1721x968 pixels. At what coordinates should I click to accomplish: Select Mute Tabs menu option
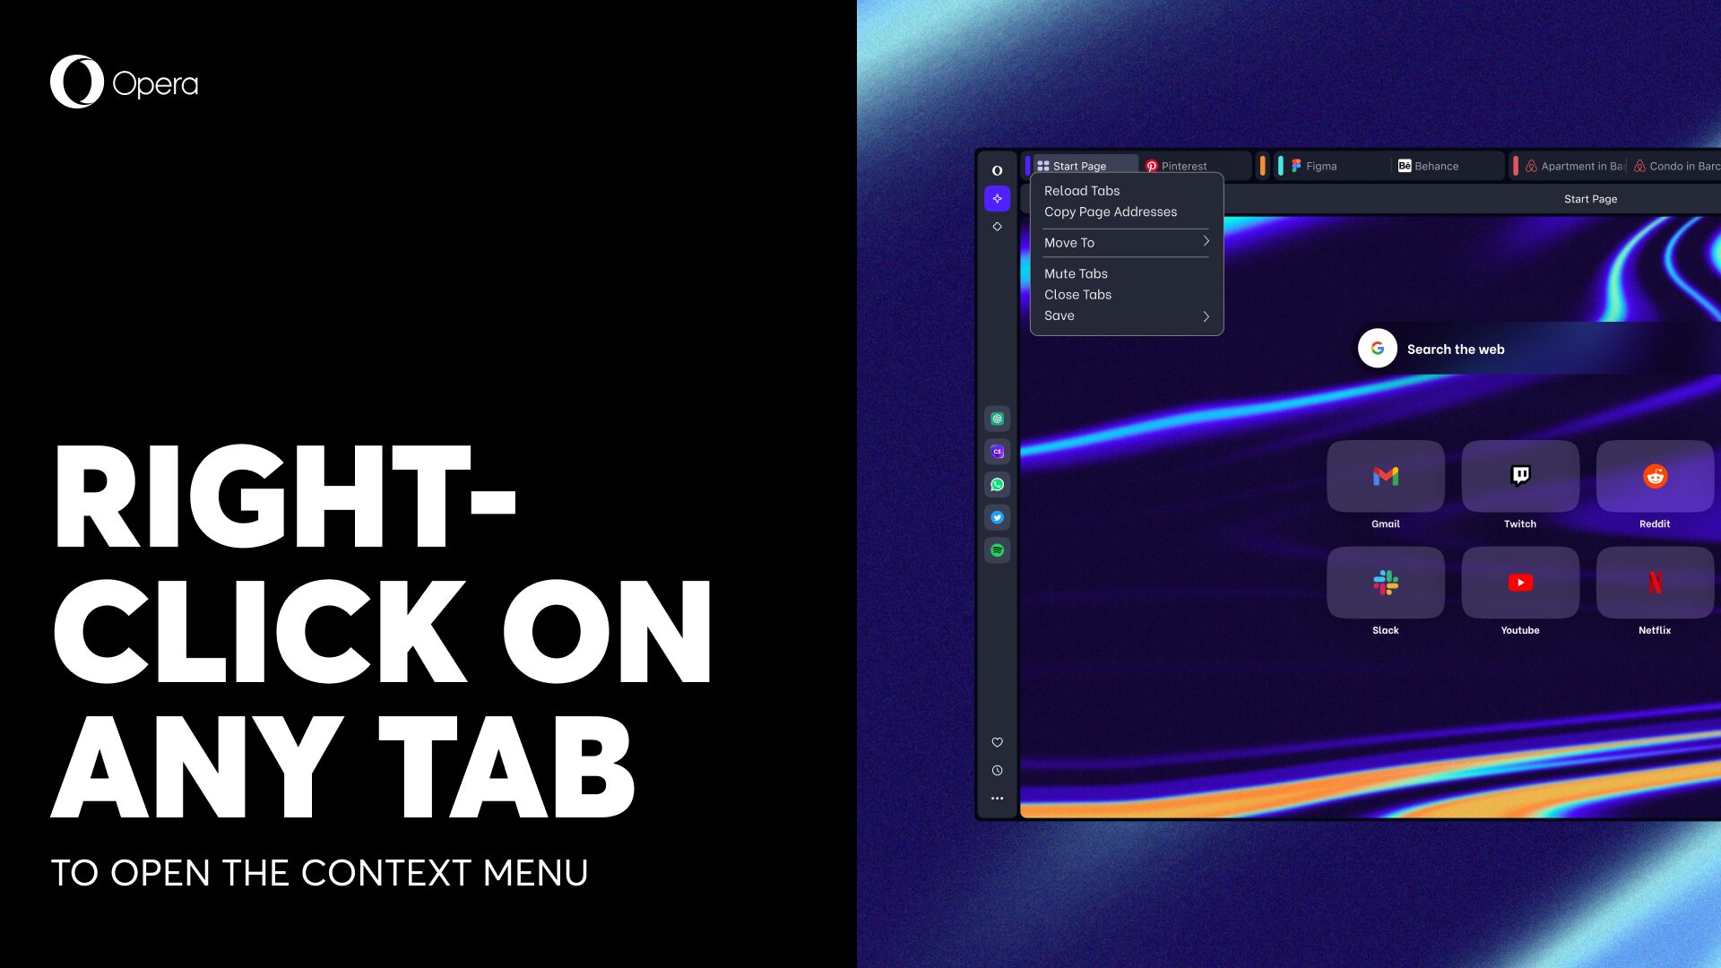coord(1076,273)
